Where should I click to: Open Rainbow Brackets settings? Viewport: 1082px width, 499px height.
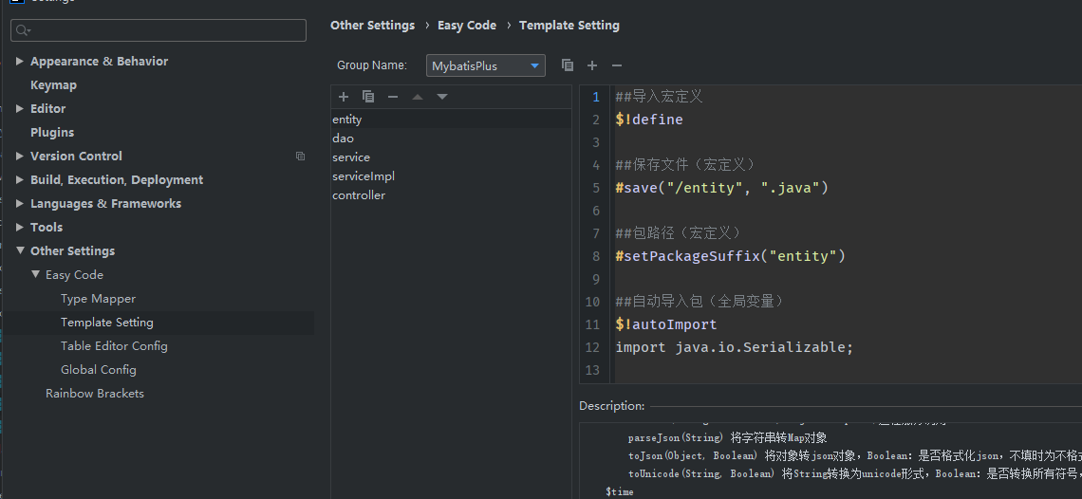pos(95,394)
